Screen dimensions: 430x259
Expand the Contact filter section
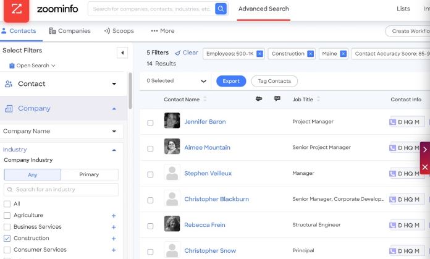[114, 83]
